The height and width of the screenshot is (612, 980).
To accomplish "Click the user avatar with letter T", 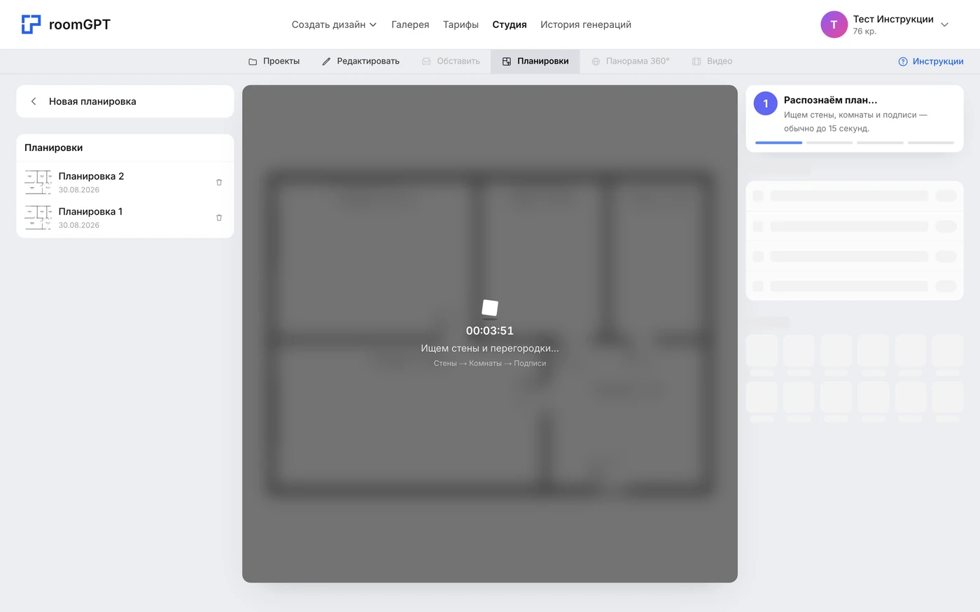I will tap(834, 24).
